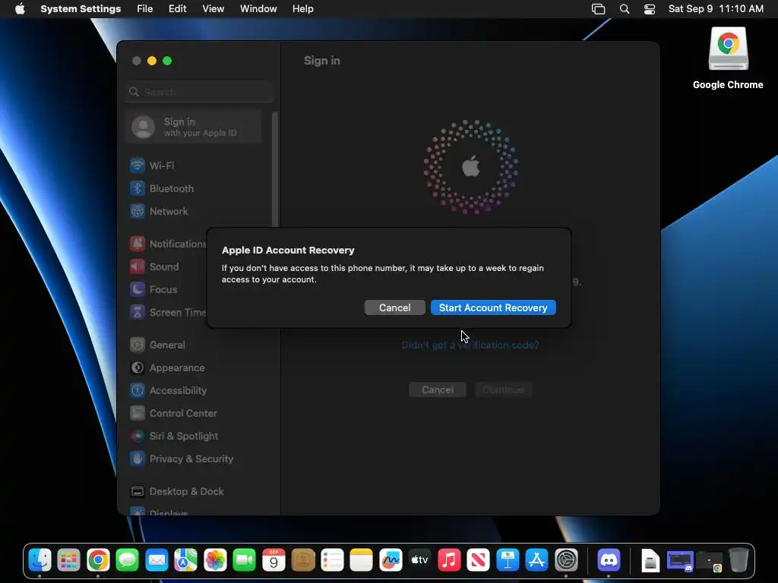Click Start Account Recovery button
Screen dimensions: 778x583
coord(492,307)
